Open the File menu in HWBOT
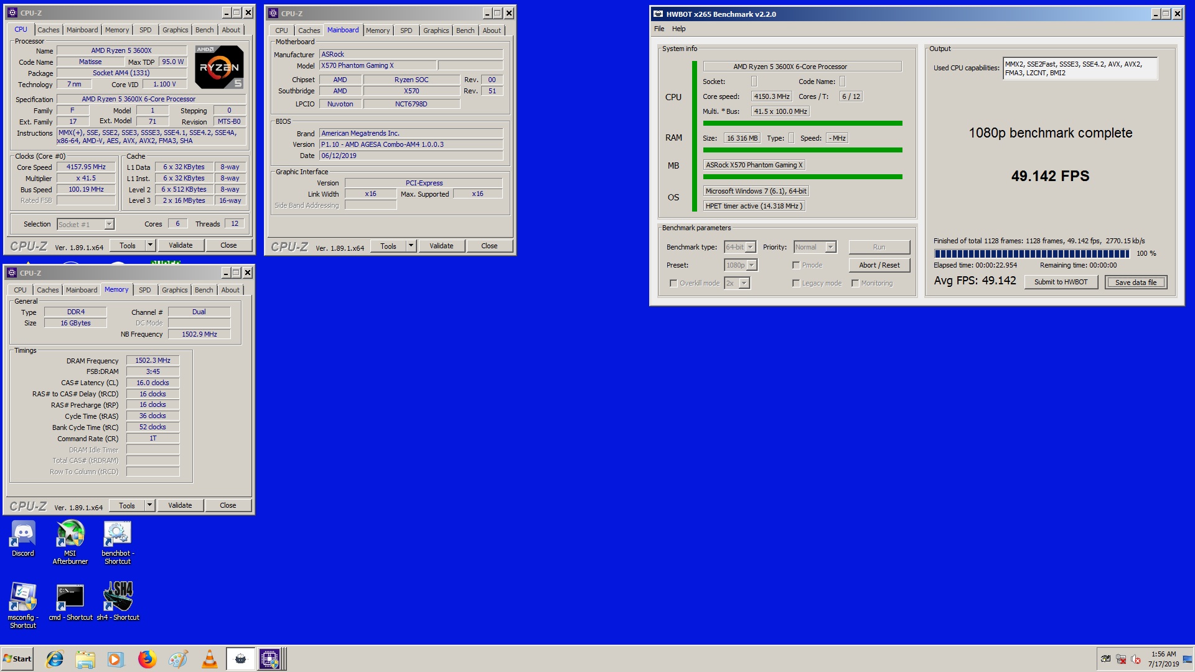Image resolution: width=1195 pixels, height=672 pixels. point(659,29)
